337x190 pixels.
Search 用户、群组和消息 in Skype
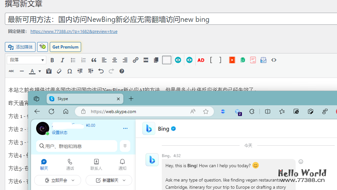coord(77,146)
